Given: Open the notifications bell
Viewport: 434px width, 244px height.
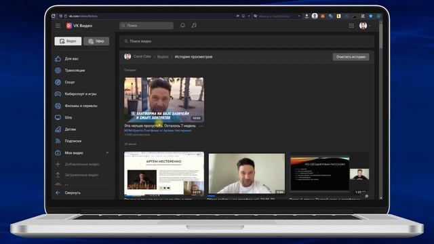Looking at the screenshot, I should 182,26.
